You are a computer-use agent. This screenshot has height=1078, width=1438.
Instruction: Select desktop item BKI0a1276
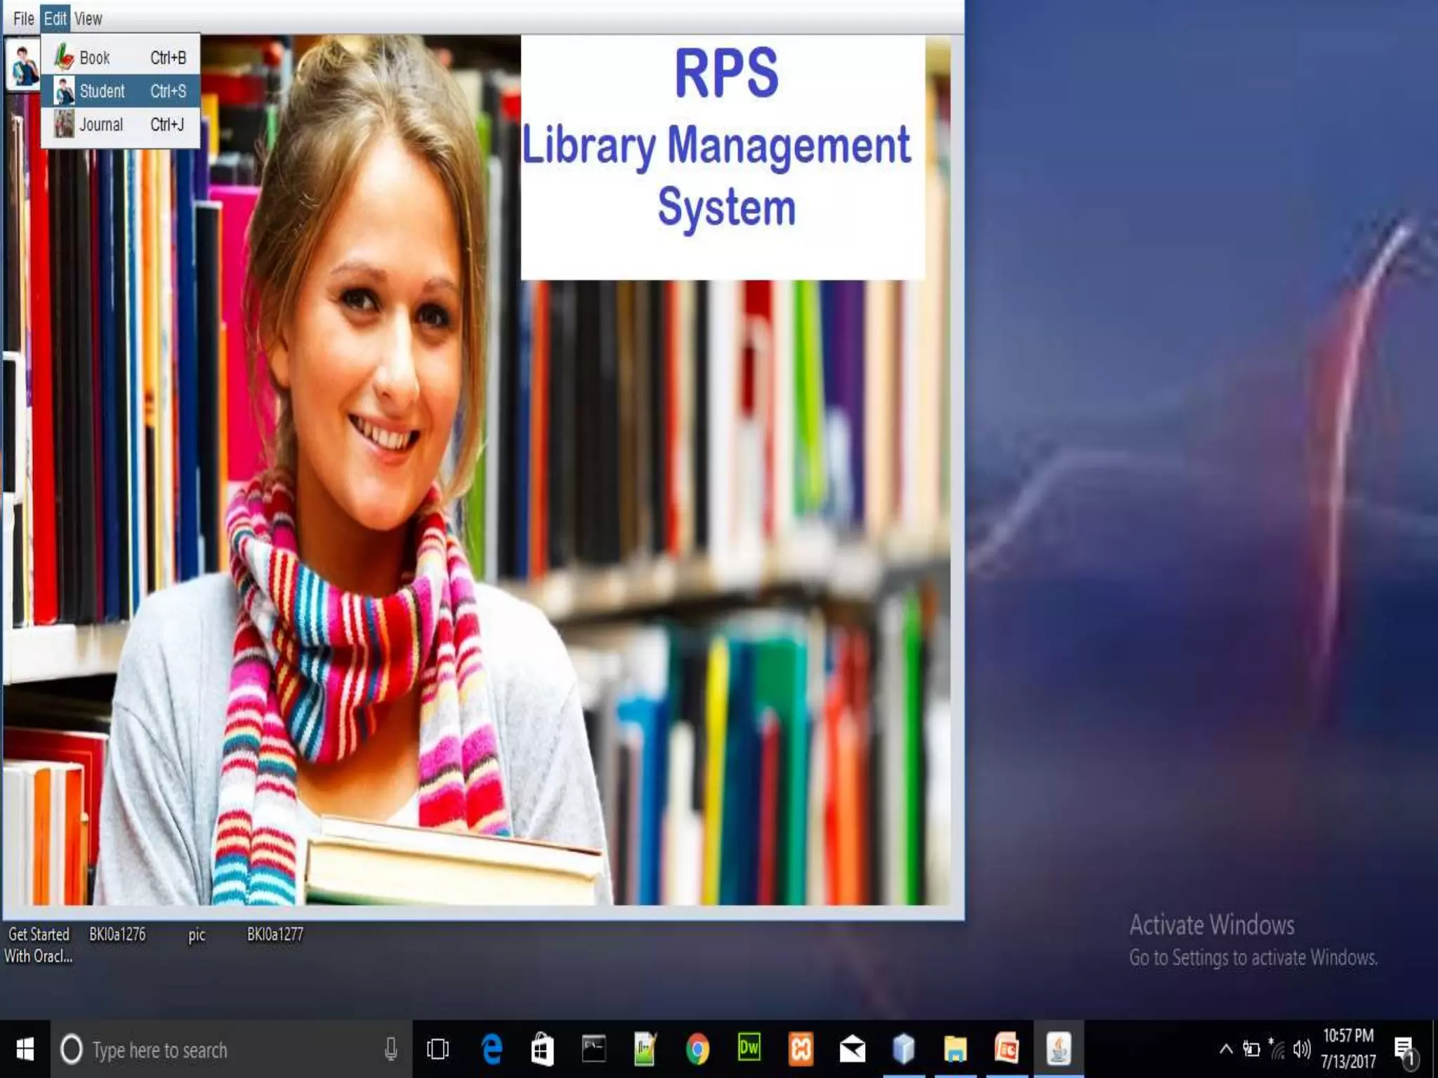click(117, 935)
